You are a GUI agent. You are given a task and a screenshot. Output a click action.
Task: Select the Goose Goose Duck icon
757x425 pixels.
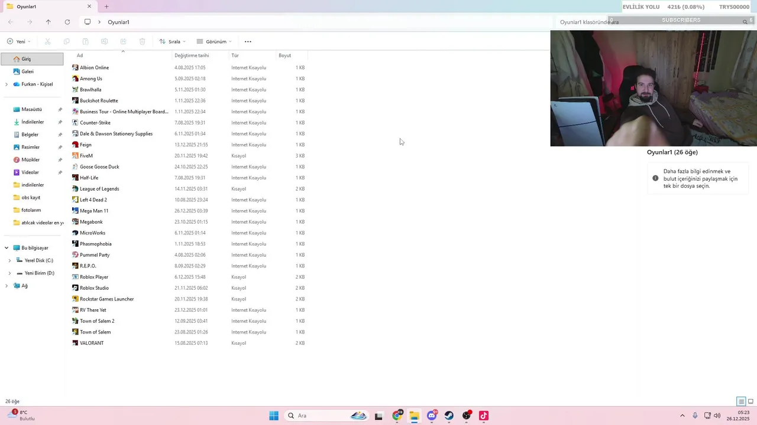pos(75,166)
